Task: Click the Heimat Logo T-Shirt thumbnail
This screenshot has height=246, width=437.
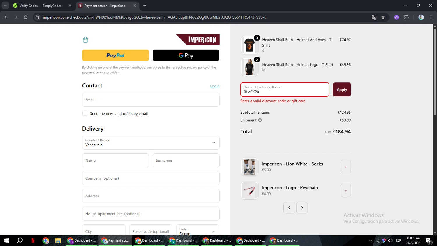Action: click(x=249, y=67)
